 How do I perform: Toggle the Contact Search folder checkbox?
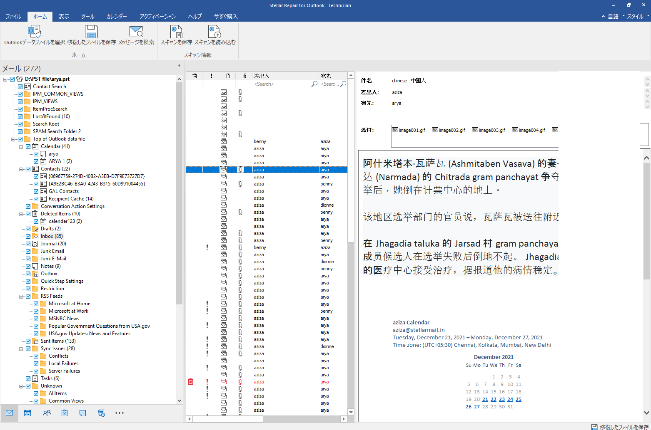click(x=20, y=86)
